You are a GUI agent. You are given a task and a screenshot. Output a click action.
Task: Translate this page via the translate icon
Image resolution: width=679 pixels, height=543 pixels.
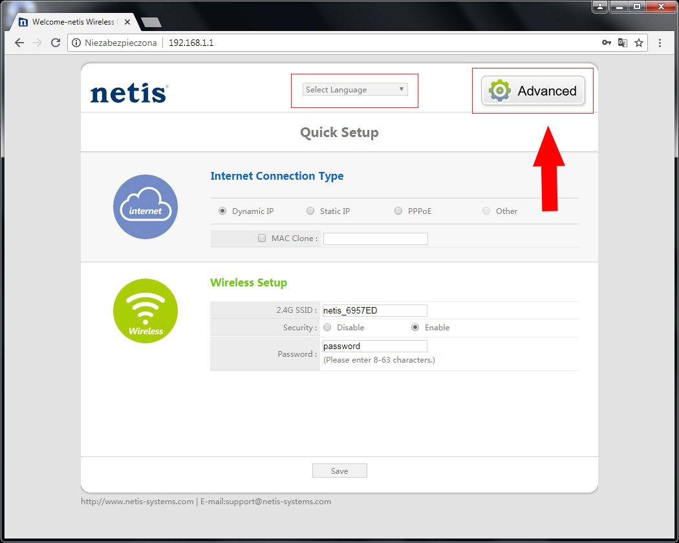(x=622, y=43)
